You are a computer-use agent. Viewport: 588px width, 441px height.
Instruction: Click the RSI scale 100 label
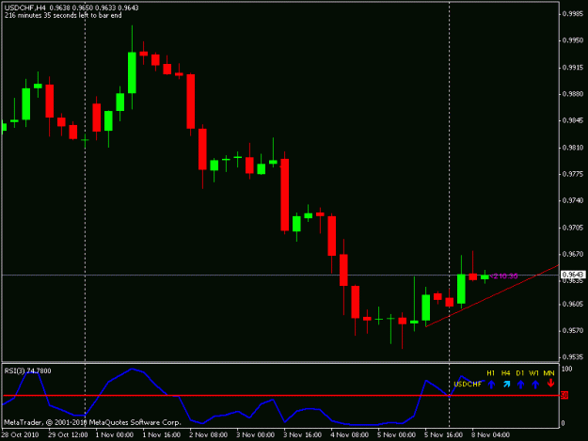coord(567,369)
